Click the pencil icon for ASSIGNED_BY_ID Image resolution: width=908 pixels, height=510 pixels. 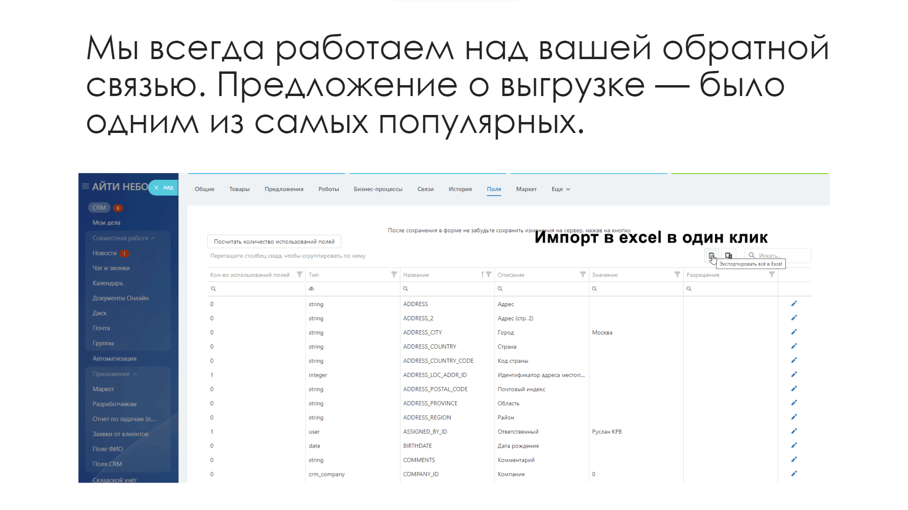pyautogui.click(x=794, y=431)
